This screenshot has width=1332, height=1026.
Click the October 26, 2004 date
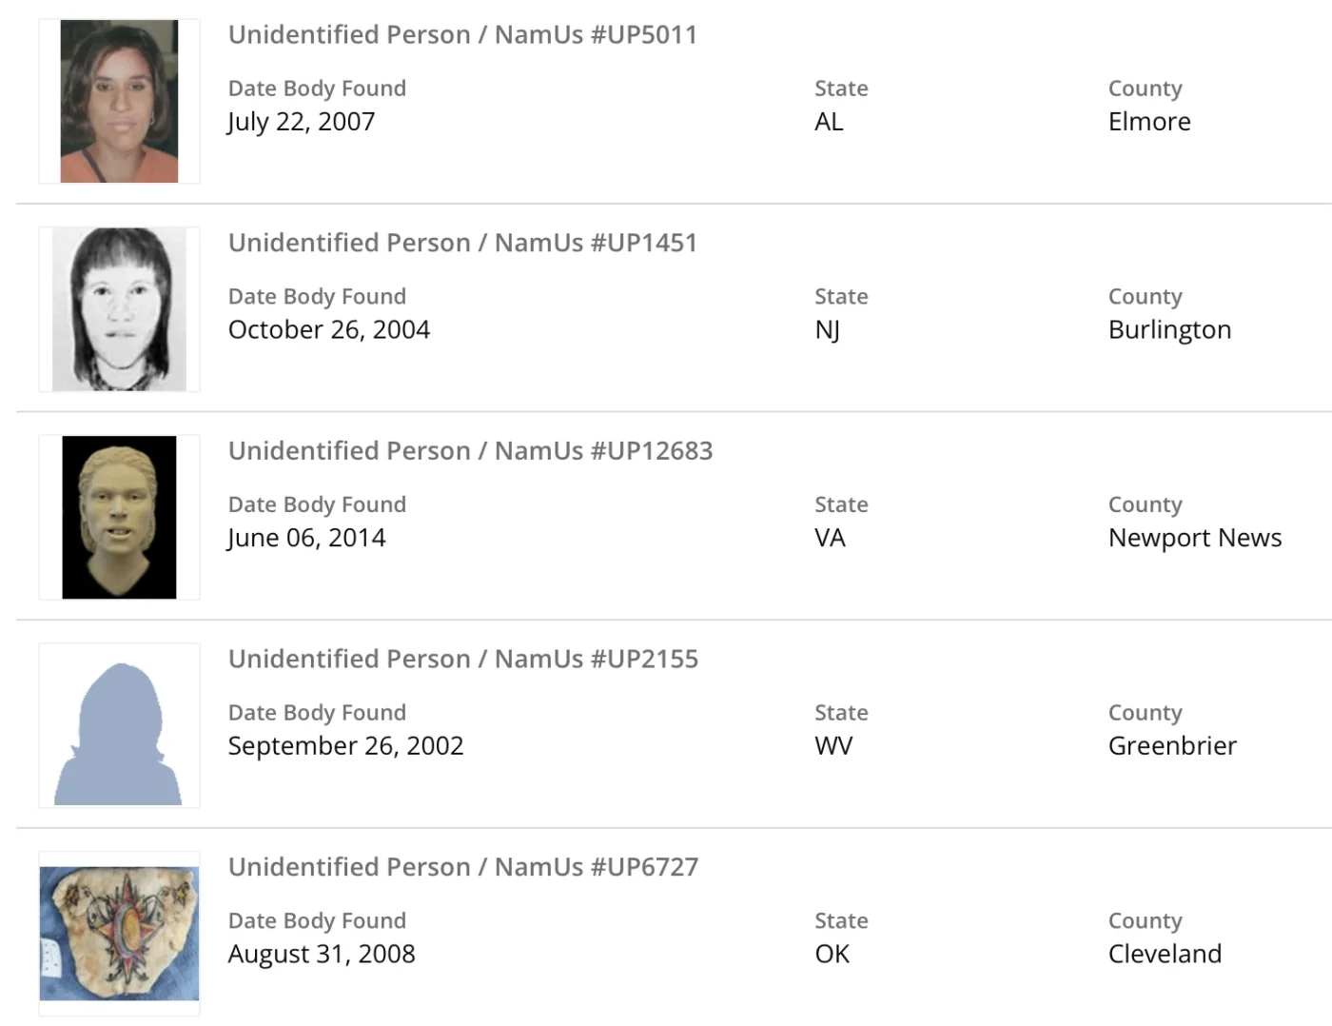point(328,329)
